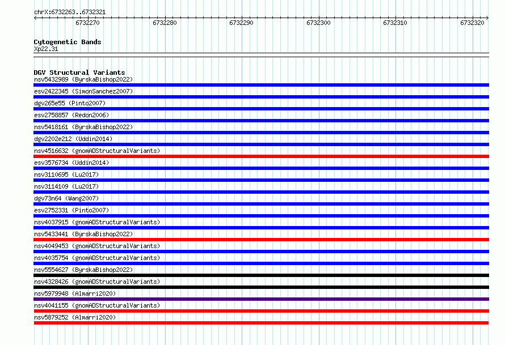Open the dgv73n64 (Wang2007) label

[x=66, y=198]
